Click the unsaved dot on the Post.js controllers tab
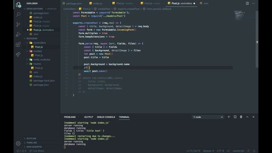This screenshot has height=153, width=272. (194, 3)
